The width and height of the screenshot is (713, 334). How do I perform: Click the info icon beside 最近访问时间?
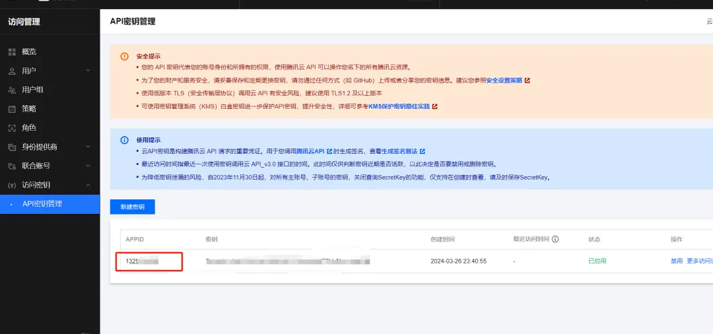coord(555,239)
